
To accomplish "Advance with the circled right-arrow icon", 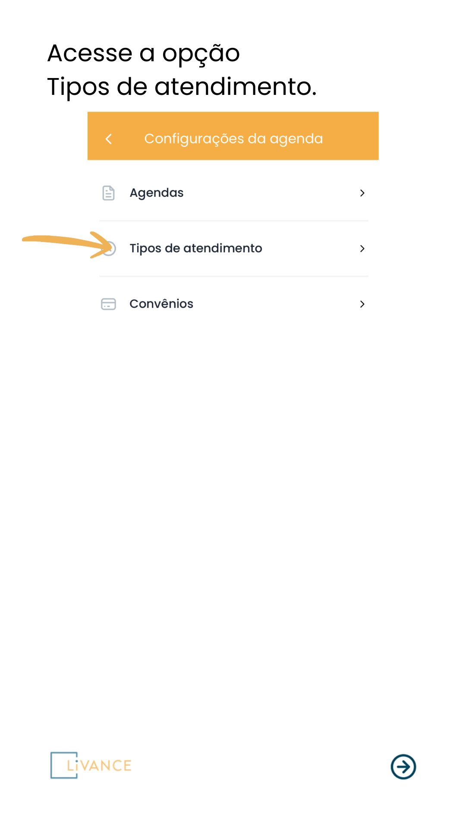I will click(x=403, y=767).
